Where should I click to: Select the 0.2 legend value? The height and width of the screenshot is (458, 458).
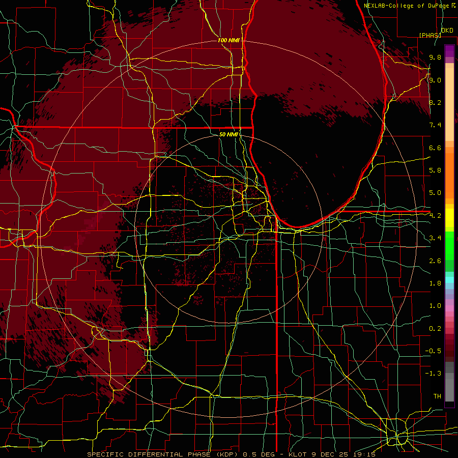coord(435,329)
